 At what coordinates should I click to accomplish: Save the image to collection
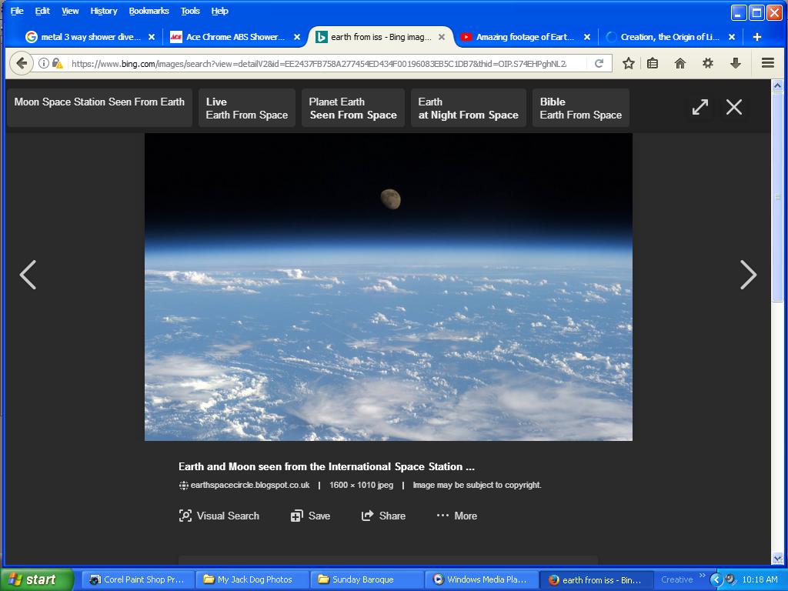(x=311, y=516)
